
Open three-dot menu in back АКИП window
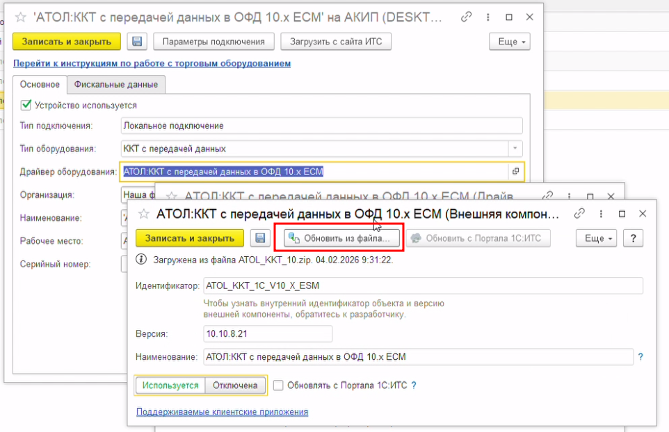point(487,17)
